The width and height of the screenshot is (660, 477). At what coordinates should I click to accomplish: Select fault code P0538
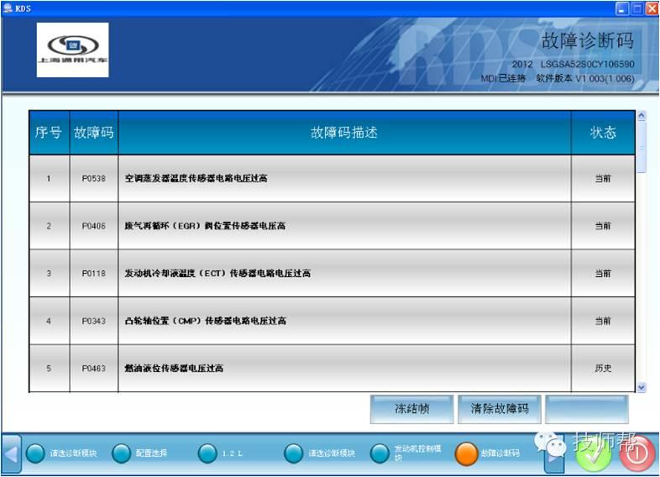coord(94,179)
